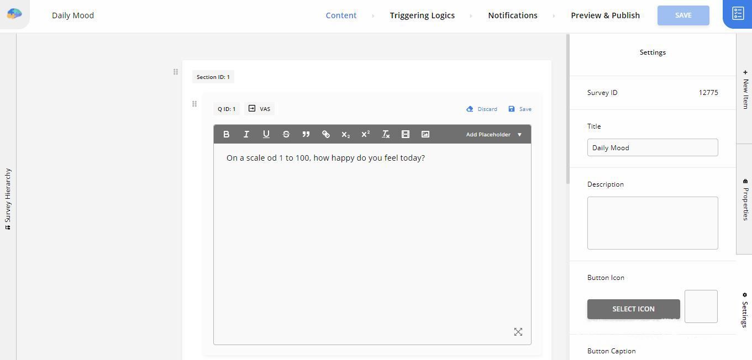Open the New Item side tab
This screenshot has height=360, width=752.
pos(745,90)
